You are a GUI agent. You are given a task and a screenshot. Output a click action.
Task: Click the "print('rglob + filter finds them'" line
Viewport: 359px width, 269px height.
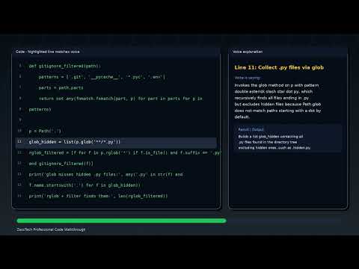click(98, 197)
